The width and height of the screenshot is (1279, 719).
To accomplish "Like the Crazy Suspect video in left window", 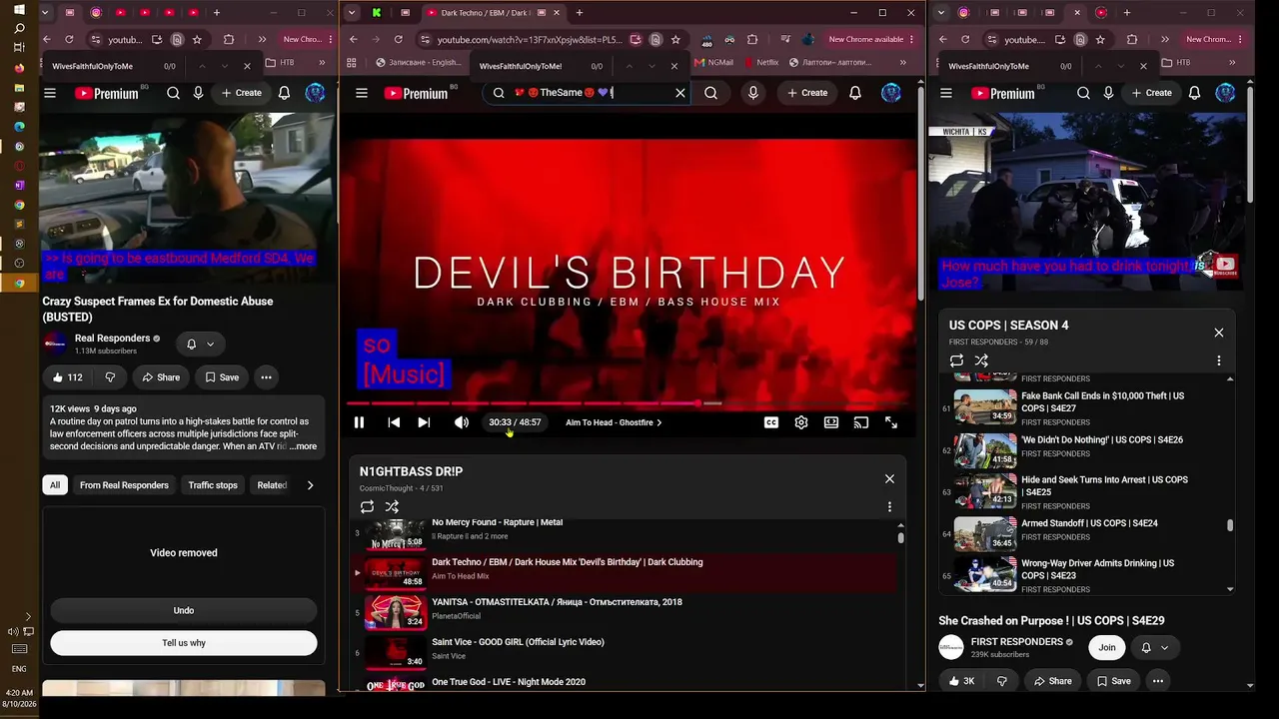I will point(68,377).
